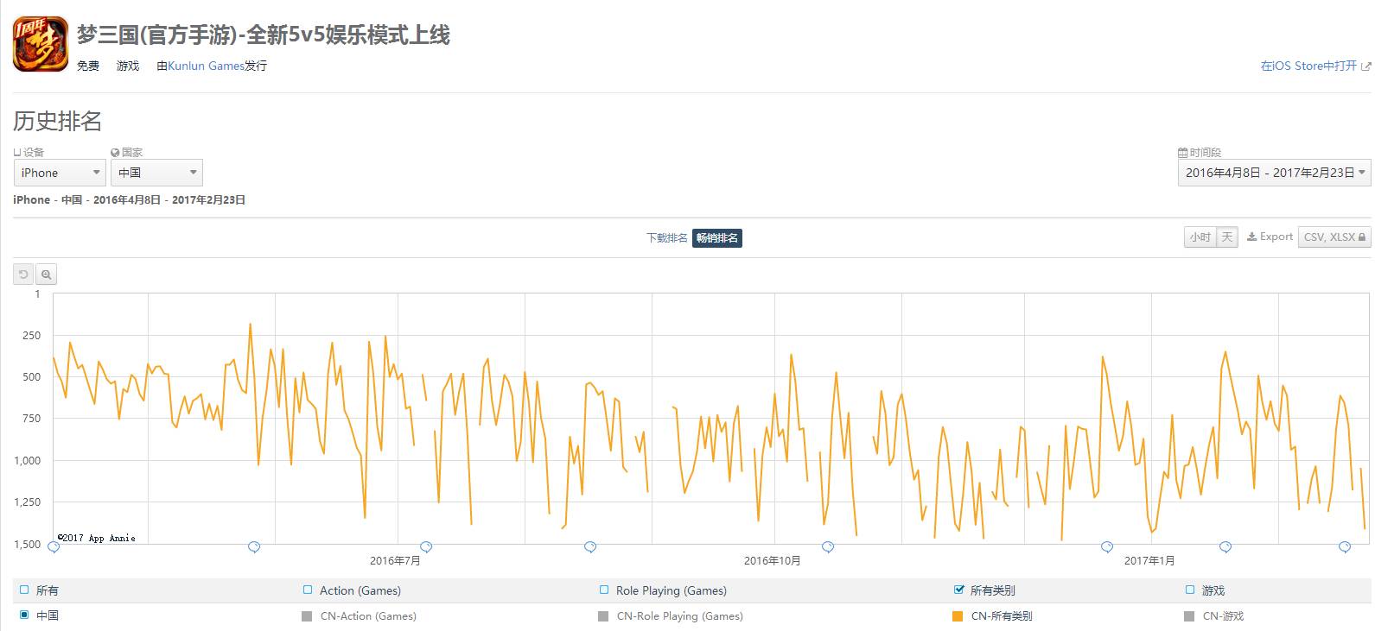Switch to 下载排名 tab

click(x=667, y=238)
